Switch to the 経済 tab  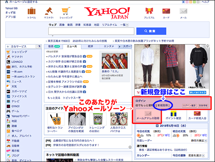(x=91, y=46)
